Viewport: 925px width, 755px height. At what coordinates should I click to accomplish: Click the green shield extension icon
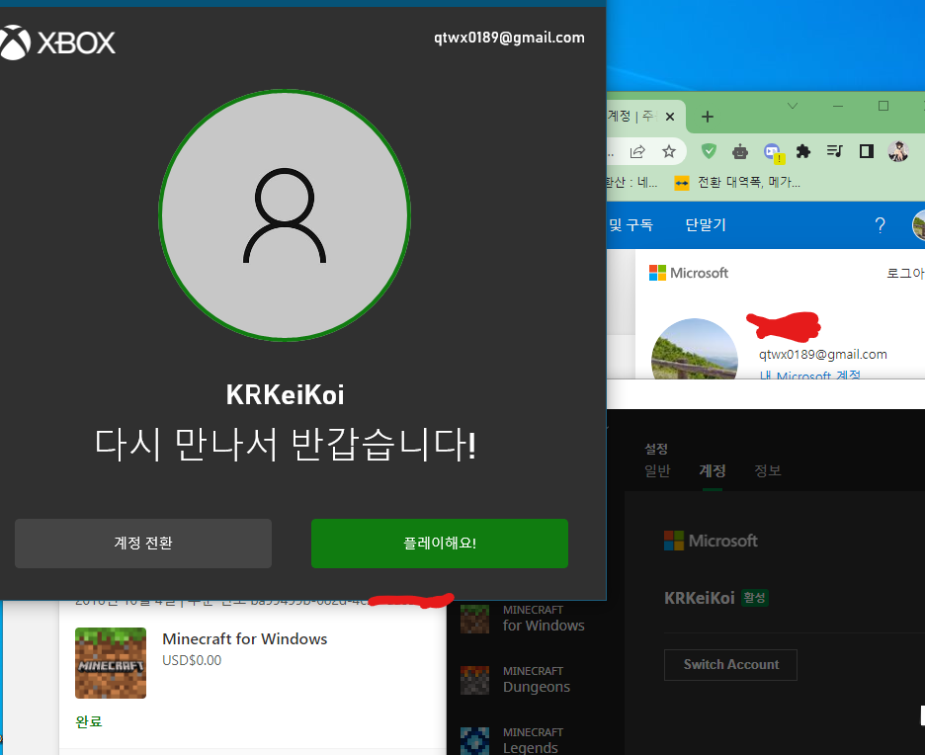[x=709, y=151]
